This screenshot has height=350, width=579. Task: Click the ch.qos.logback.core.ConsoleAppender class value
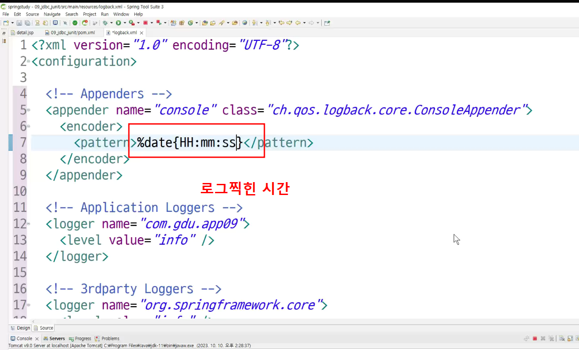pyautogui.click(x=396, y=110)
